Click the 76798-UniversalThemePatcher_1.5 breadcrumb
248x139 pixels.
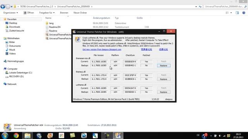(x=36, y=7)
